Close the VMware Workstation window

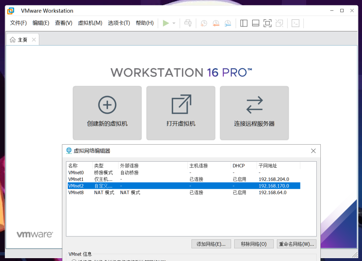pos(352,10)
